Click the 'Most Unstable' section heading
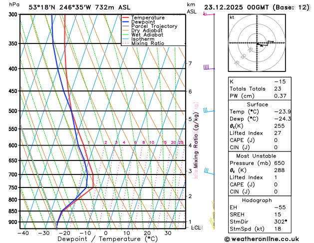314x243 pixels. coord(256,156)
